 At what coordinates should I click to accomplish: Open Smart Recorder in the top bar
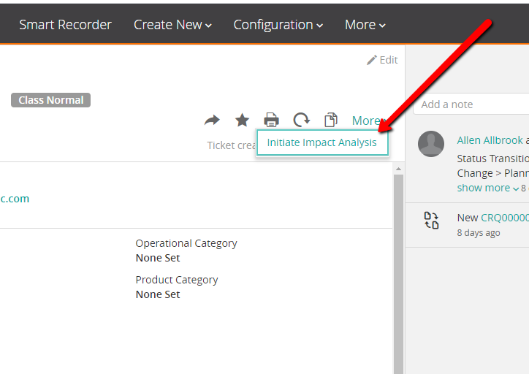pyautogui.click(x=65, y=25)
